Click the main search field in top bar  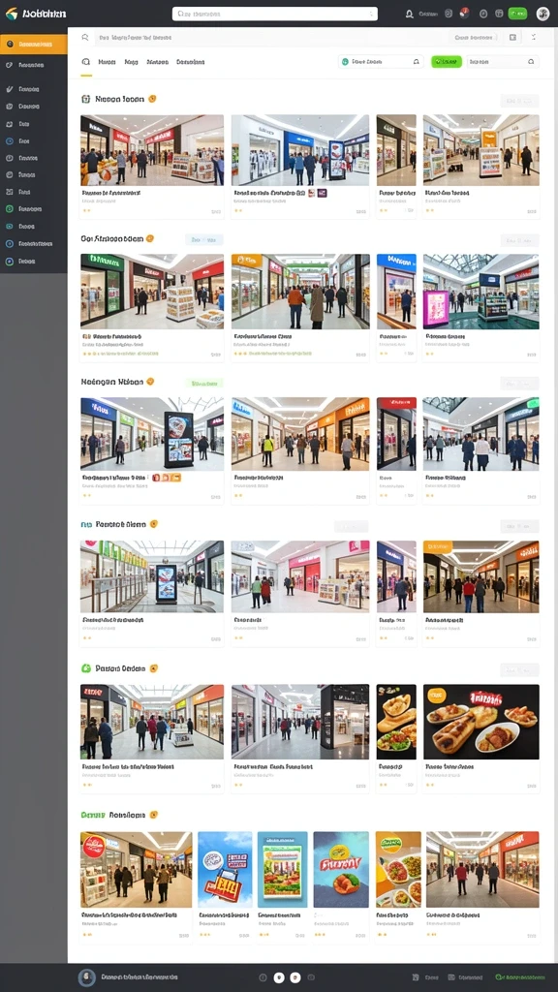click(x=275, y=14)
